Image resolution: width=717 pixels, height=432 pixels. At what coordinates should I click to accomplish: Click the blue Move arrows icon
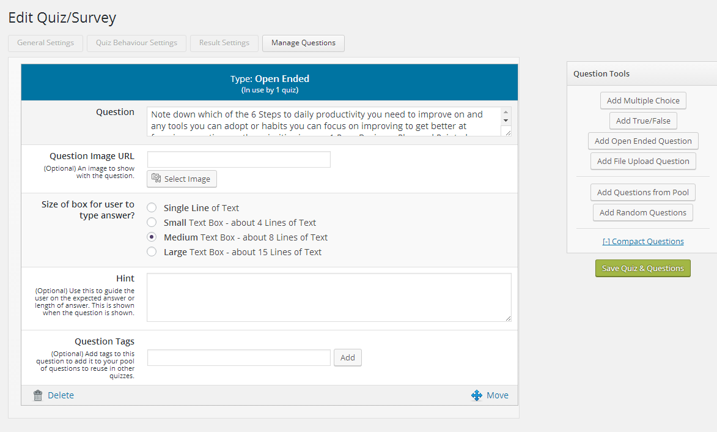point(477,395)
